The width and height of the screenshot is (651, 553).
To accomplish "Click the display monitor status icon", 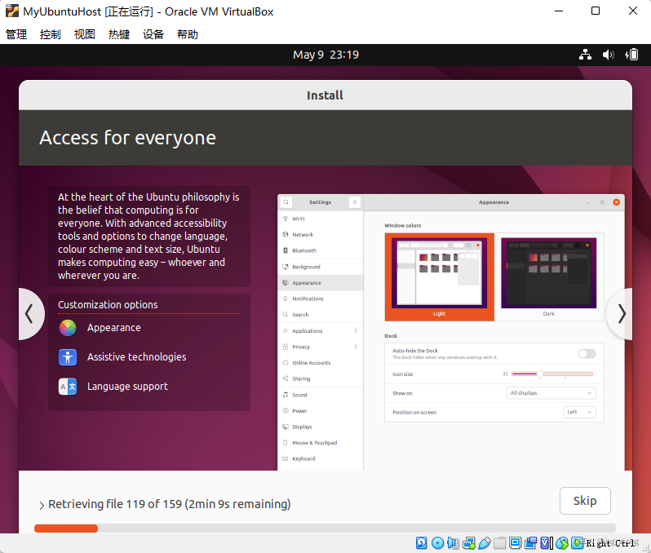I will tap(516, 542).
